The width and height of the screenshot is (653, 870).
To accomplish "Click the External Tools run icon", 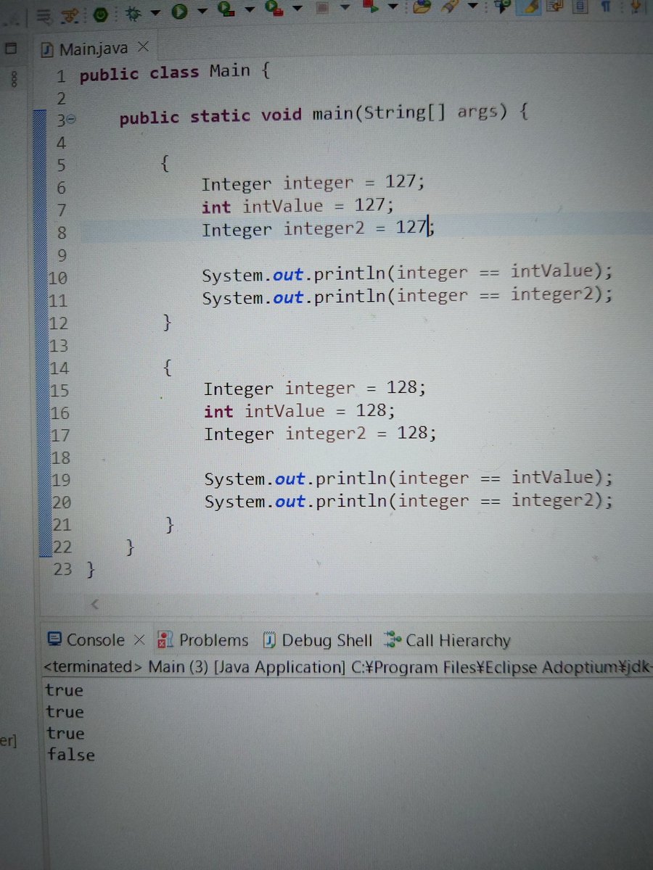I will point(273,9).
